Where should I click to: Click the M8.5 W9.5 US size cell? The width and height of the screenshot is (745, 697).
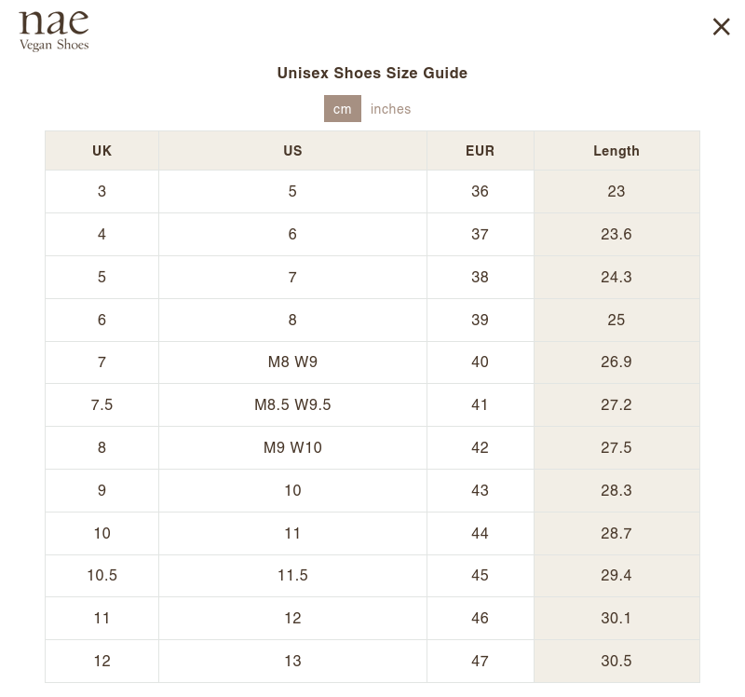[x=292, y=404]
